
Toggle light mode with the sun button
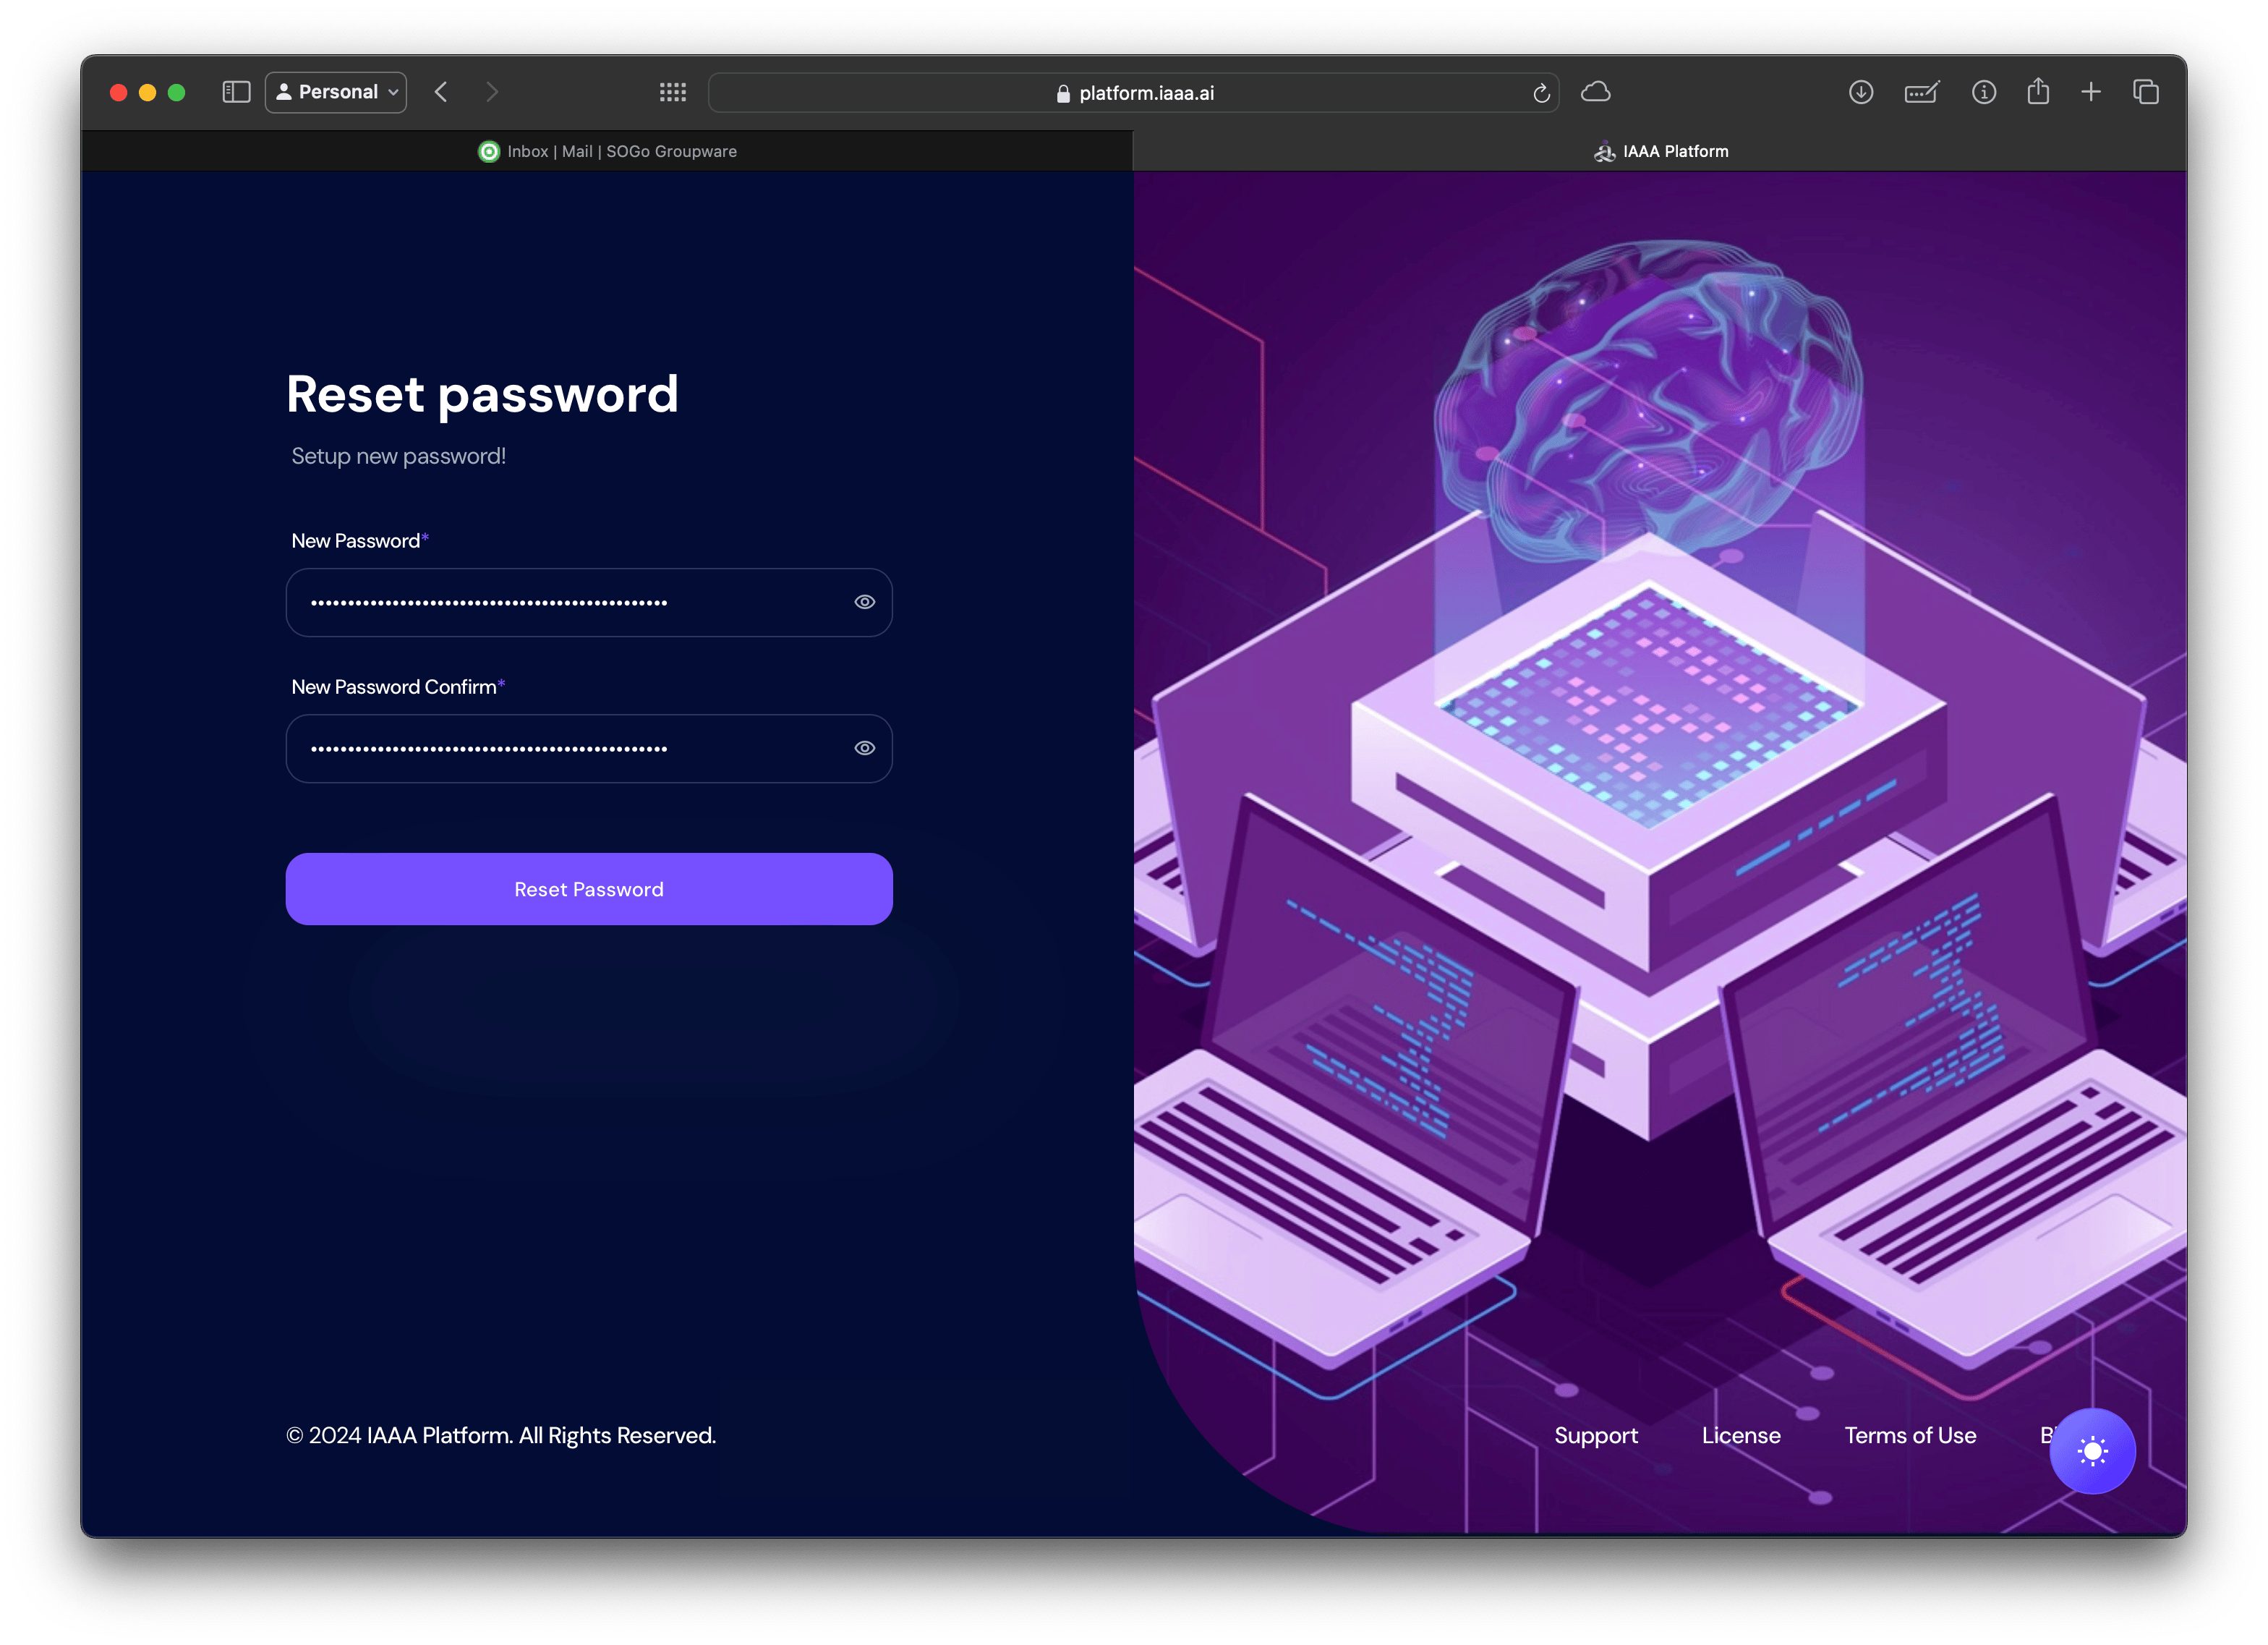(2092, 1451)
